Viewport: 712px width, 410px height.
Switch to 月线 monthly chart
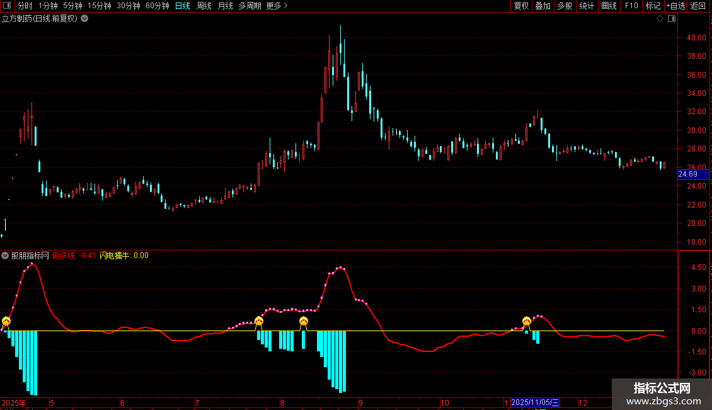click(x=225, y=6)
